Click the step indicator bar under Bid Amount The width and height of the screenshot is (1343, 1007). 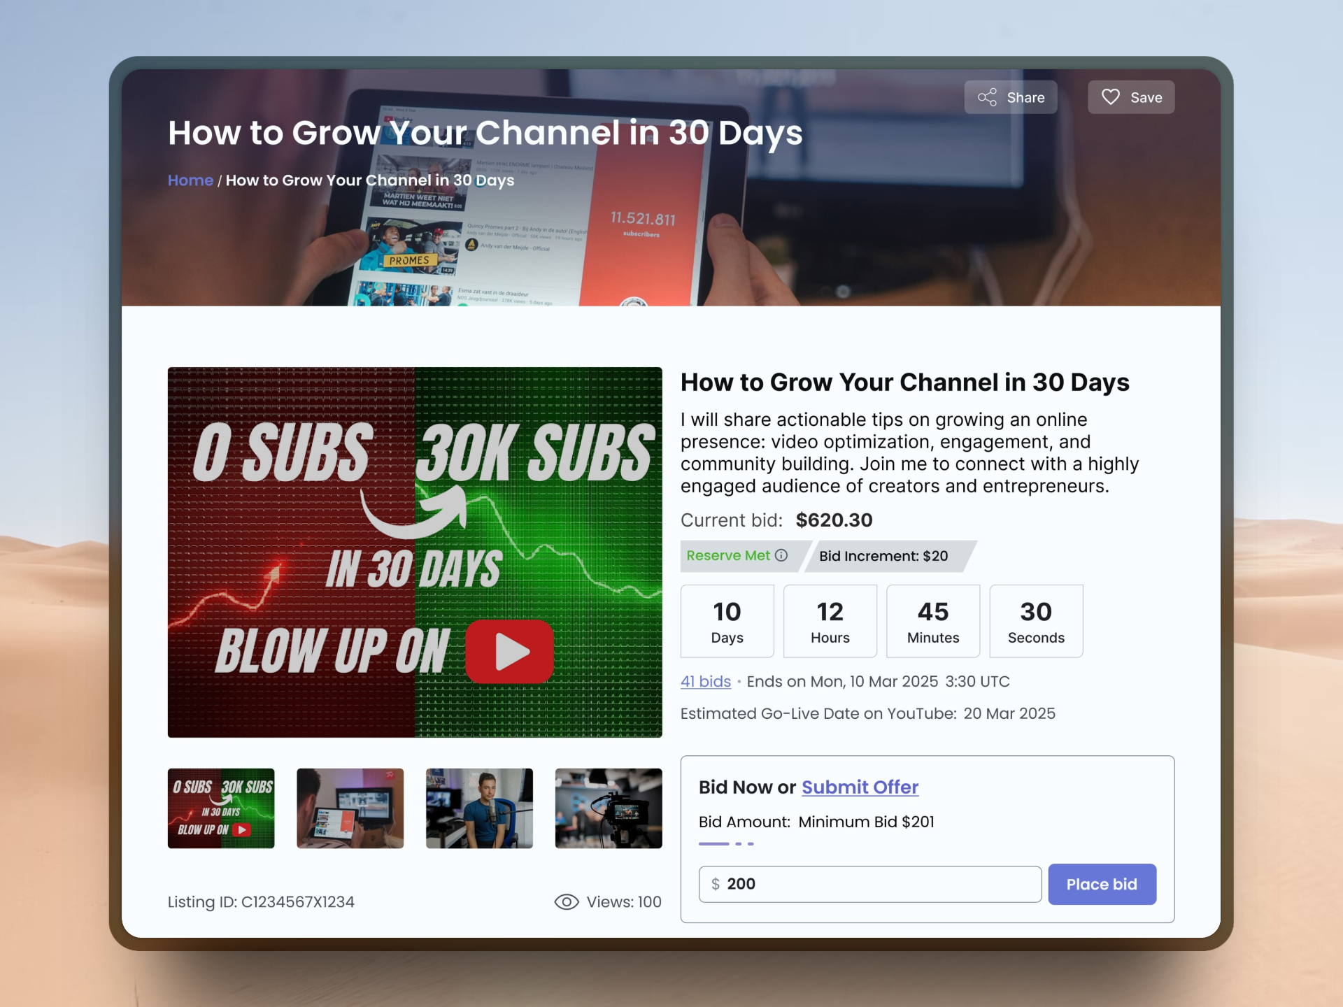point(726,844)
